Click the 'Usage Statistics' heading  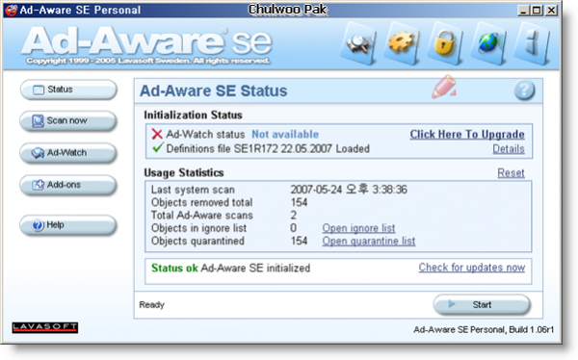point(184,173)
